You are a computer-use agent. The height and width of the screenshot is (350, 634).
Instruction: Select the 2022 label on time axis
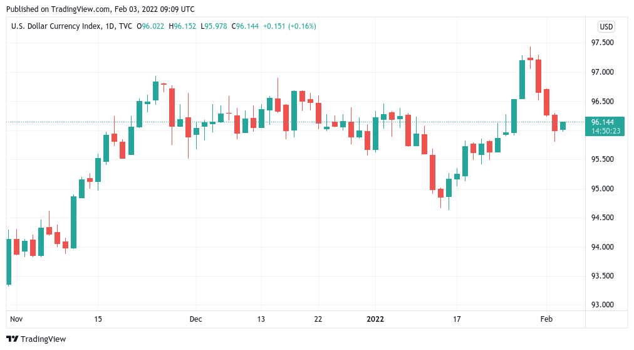[375, 319]
